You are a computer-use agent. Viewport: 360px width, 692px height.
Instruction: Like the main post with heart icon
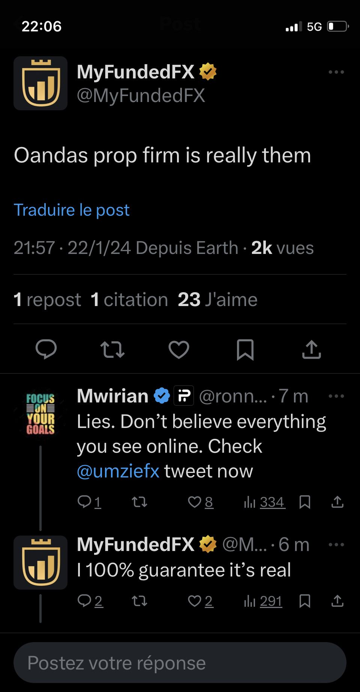179,349
